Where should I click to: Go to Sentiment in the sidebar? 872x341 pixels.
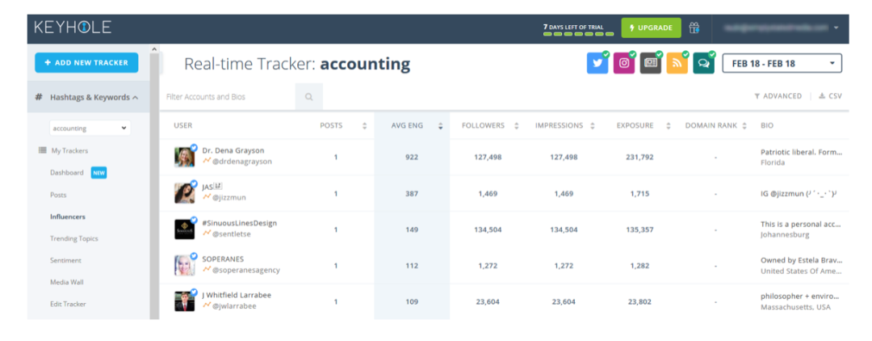(66, 261)
